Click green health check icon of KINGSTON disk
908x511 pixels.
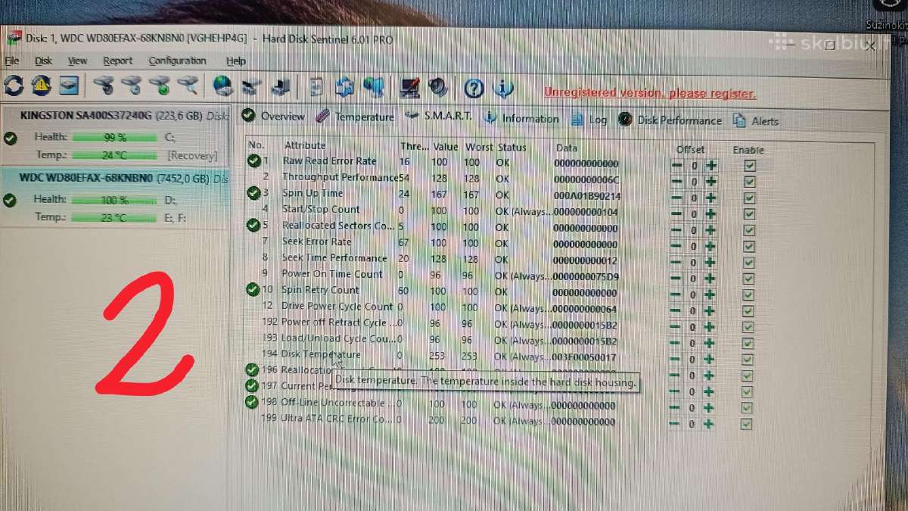click(x=10, y=138)
